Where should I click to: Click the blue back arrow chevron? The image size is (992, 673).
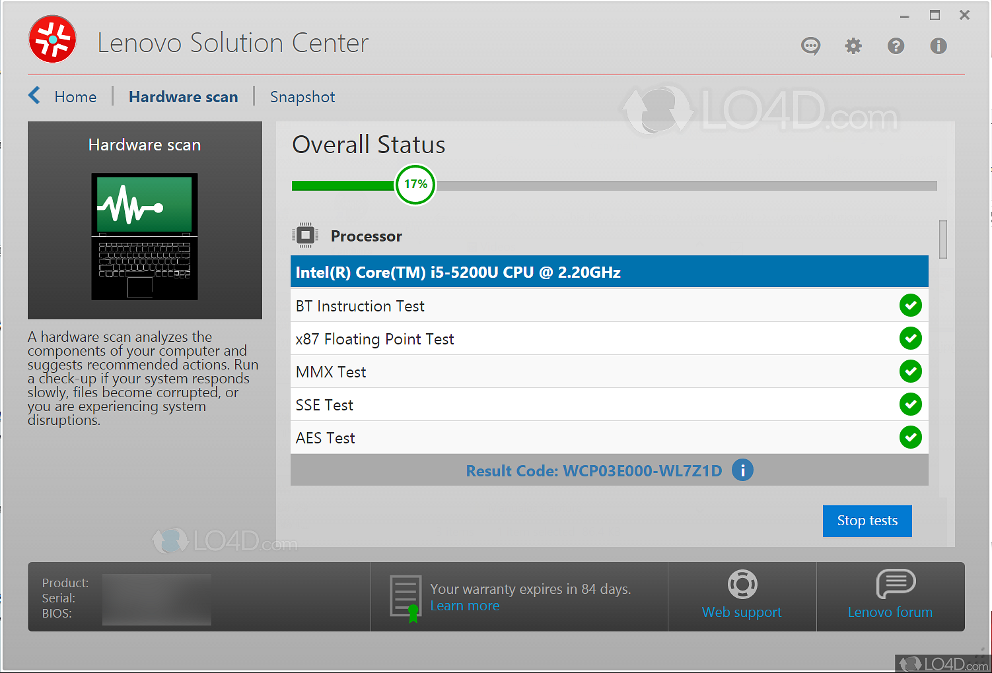click(34, 96)
